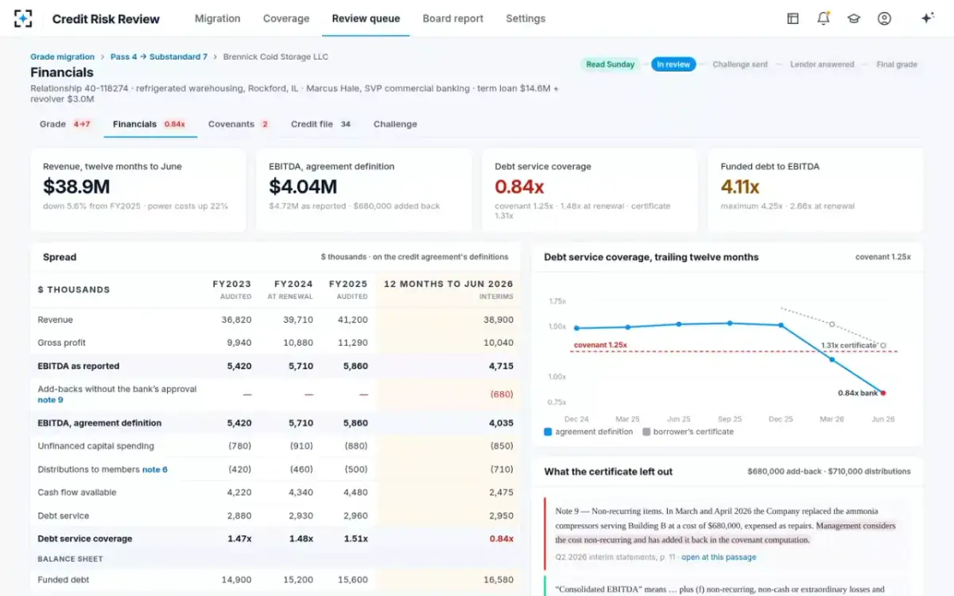The height and width of the screenshot is (596, 954).
Task: Open the Funded debt to EBITDA card
Action: pos(816,190)
